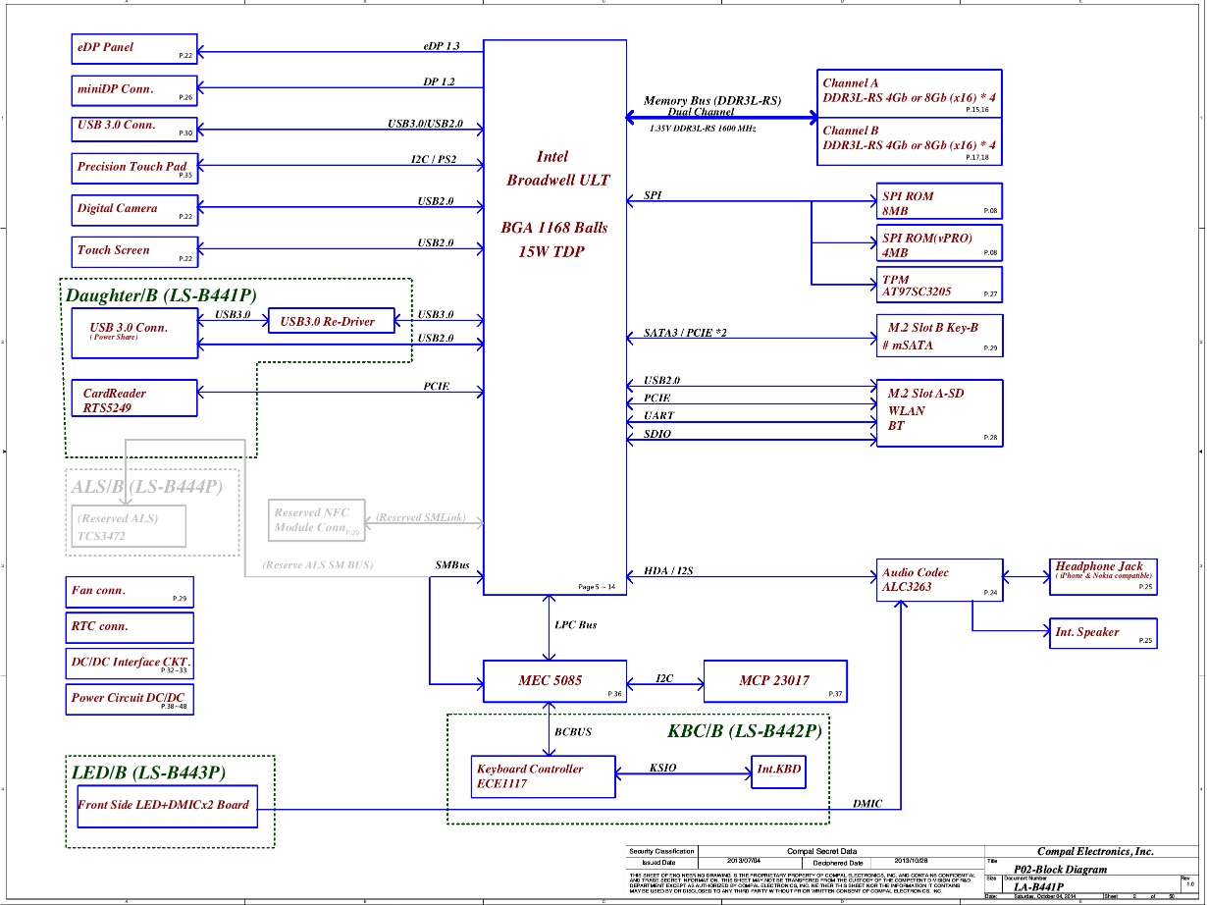Select the Compal Secret Data text
This screenshot has height=905, width=1207.
coord(822,851)
